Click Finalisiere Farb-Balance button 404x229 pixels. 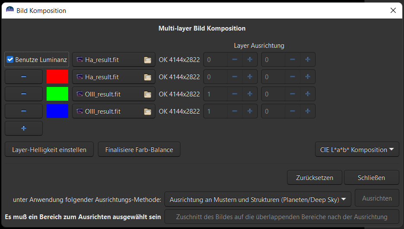coord(139,149)
